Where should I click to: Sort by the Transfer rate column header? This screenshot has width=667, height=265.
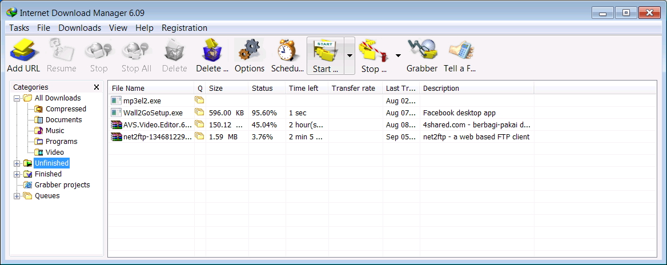pos(355,89)
